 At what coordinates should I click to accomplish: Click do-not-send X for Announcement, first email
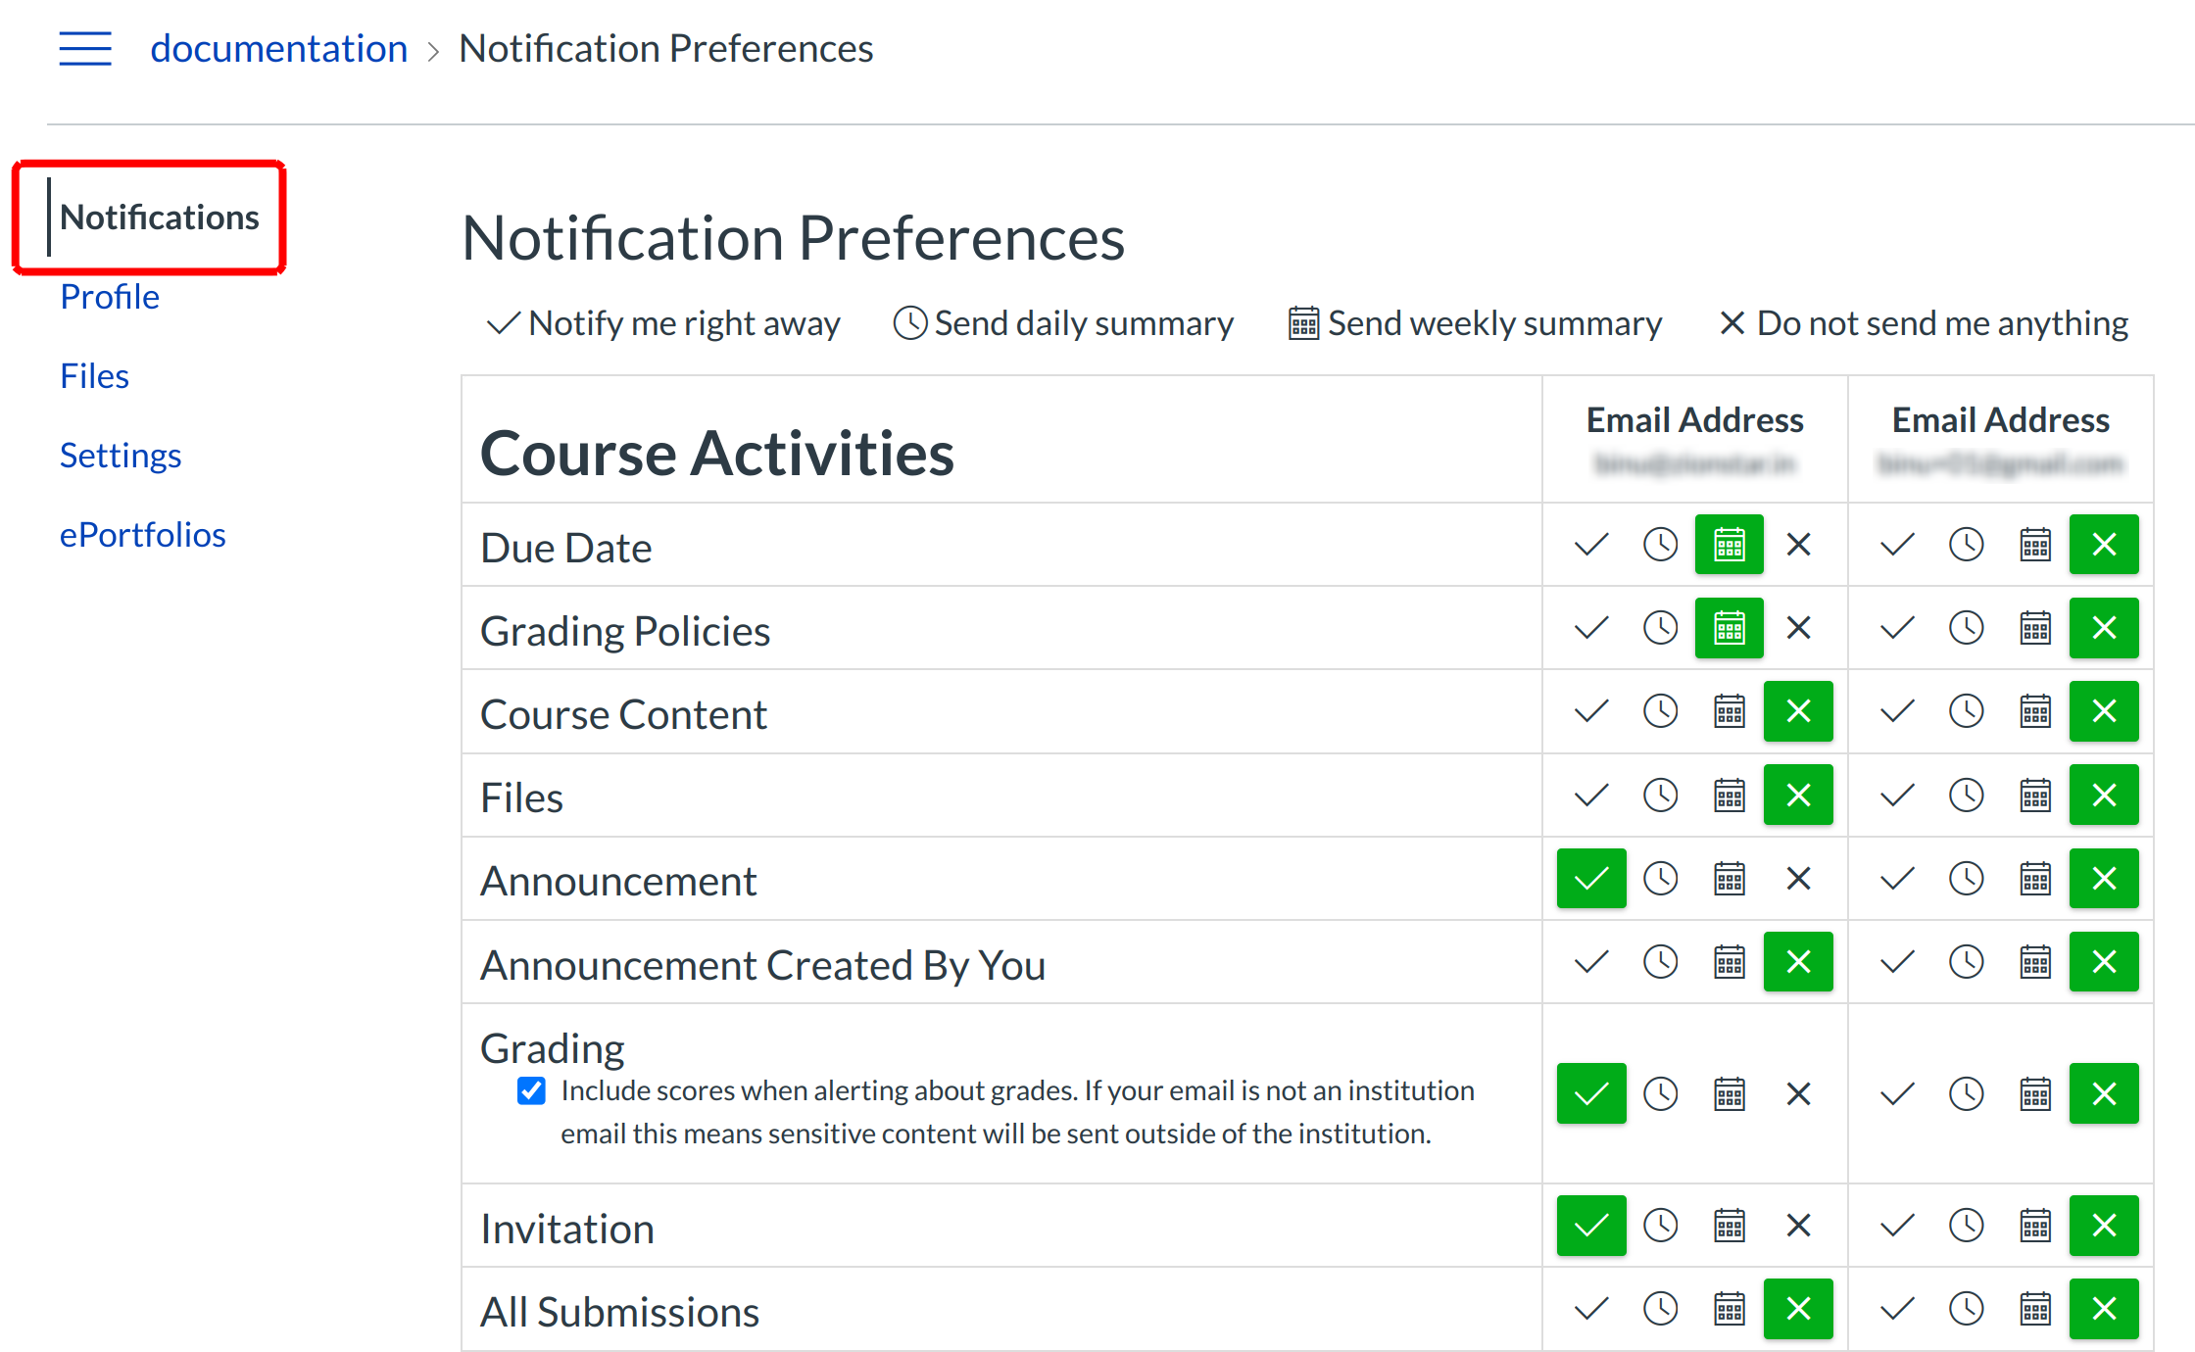click(1798, 879)
